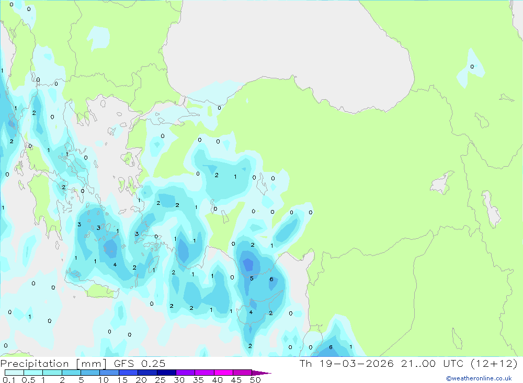Click legend scale label '0.5'
This screenshot has width=523, height=383.
(28, 380)
